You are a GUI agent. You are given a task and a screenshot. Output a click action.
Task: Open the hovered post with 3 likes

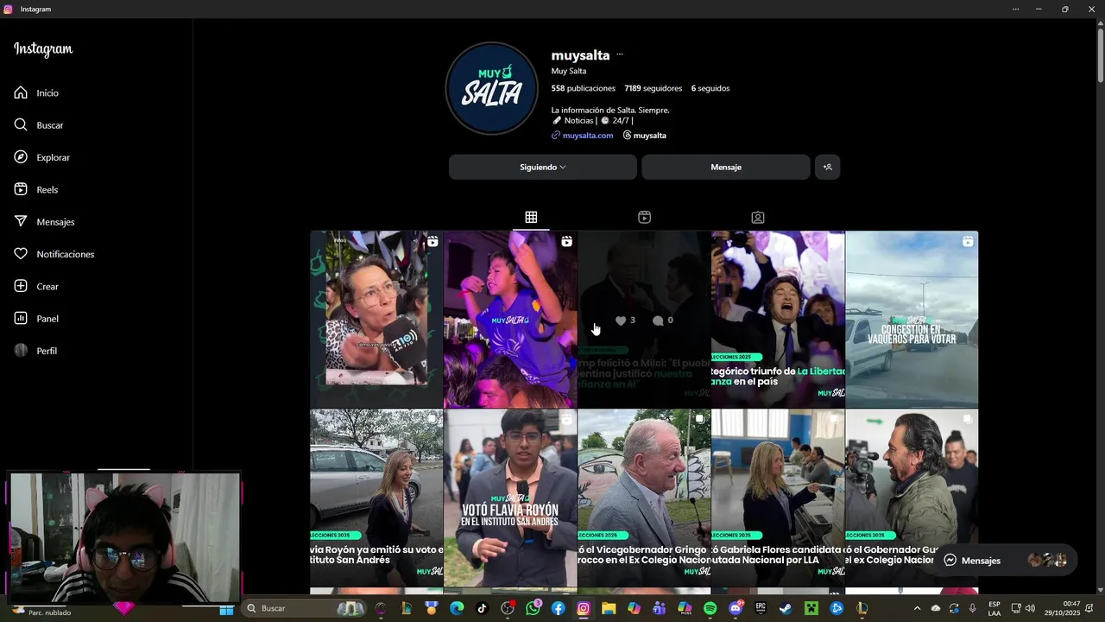coord(644,319)
